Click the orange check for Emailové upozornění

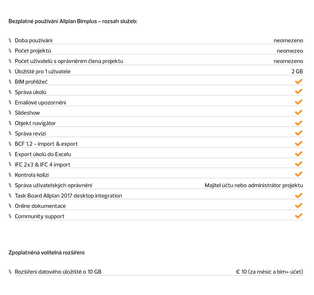299,102
